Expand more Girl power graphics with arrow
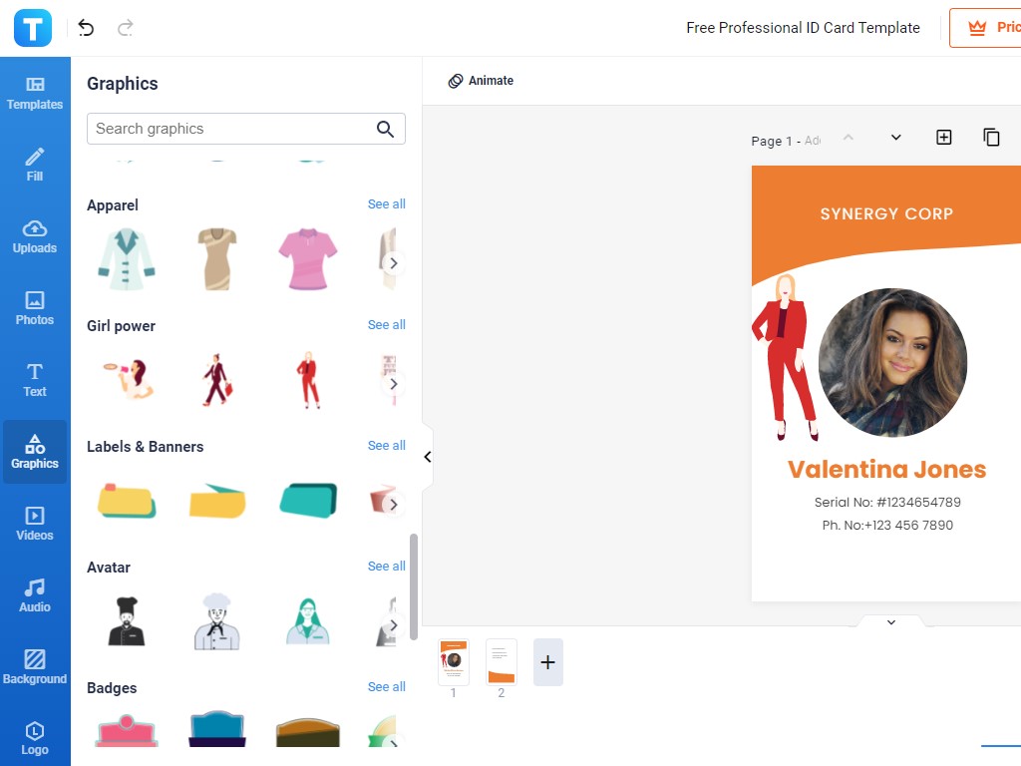Screen dimensions: 1021x766 pyautogui.click(x=394, y=384)
